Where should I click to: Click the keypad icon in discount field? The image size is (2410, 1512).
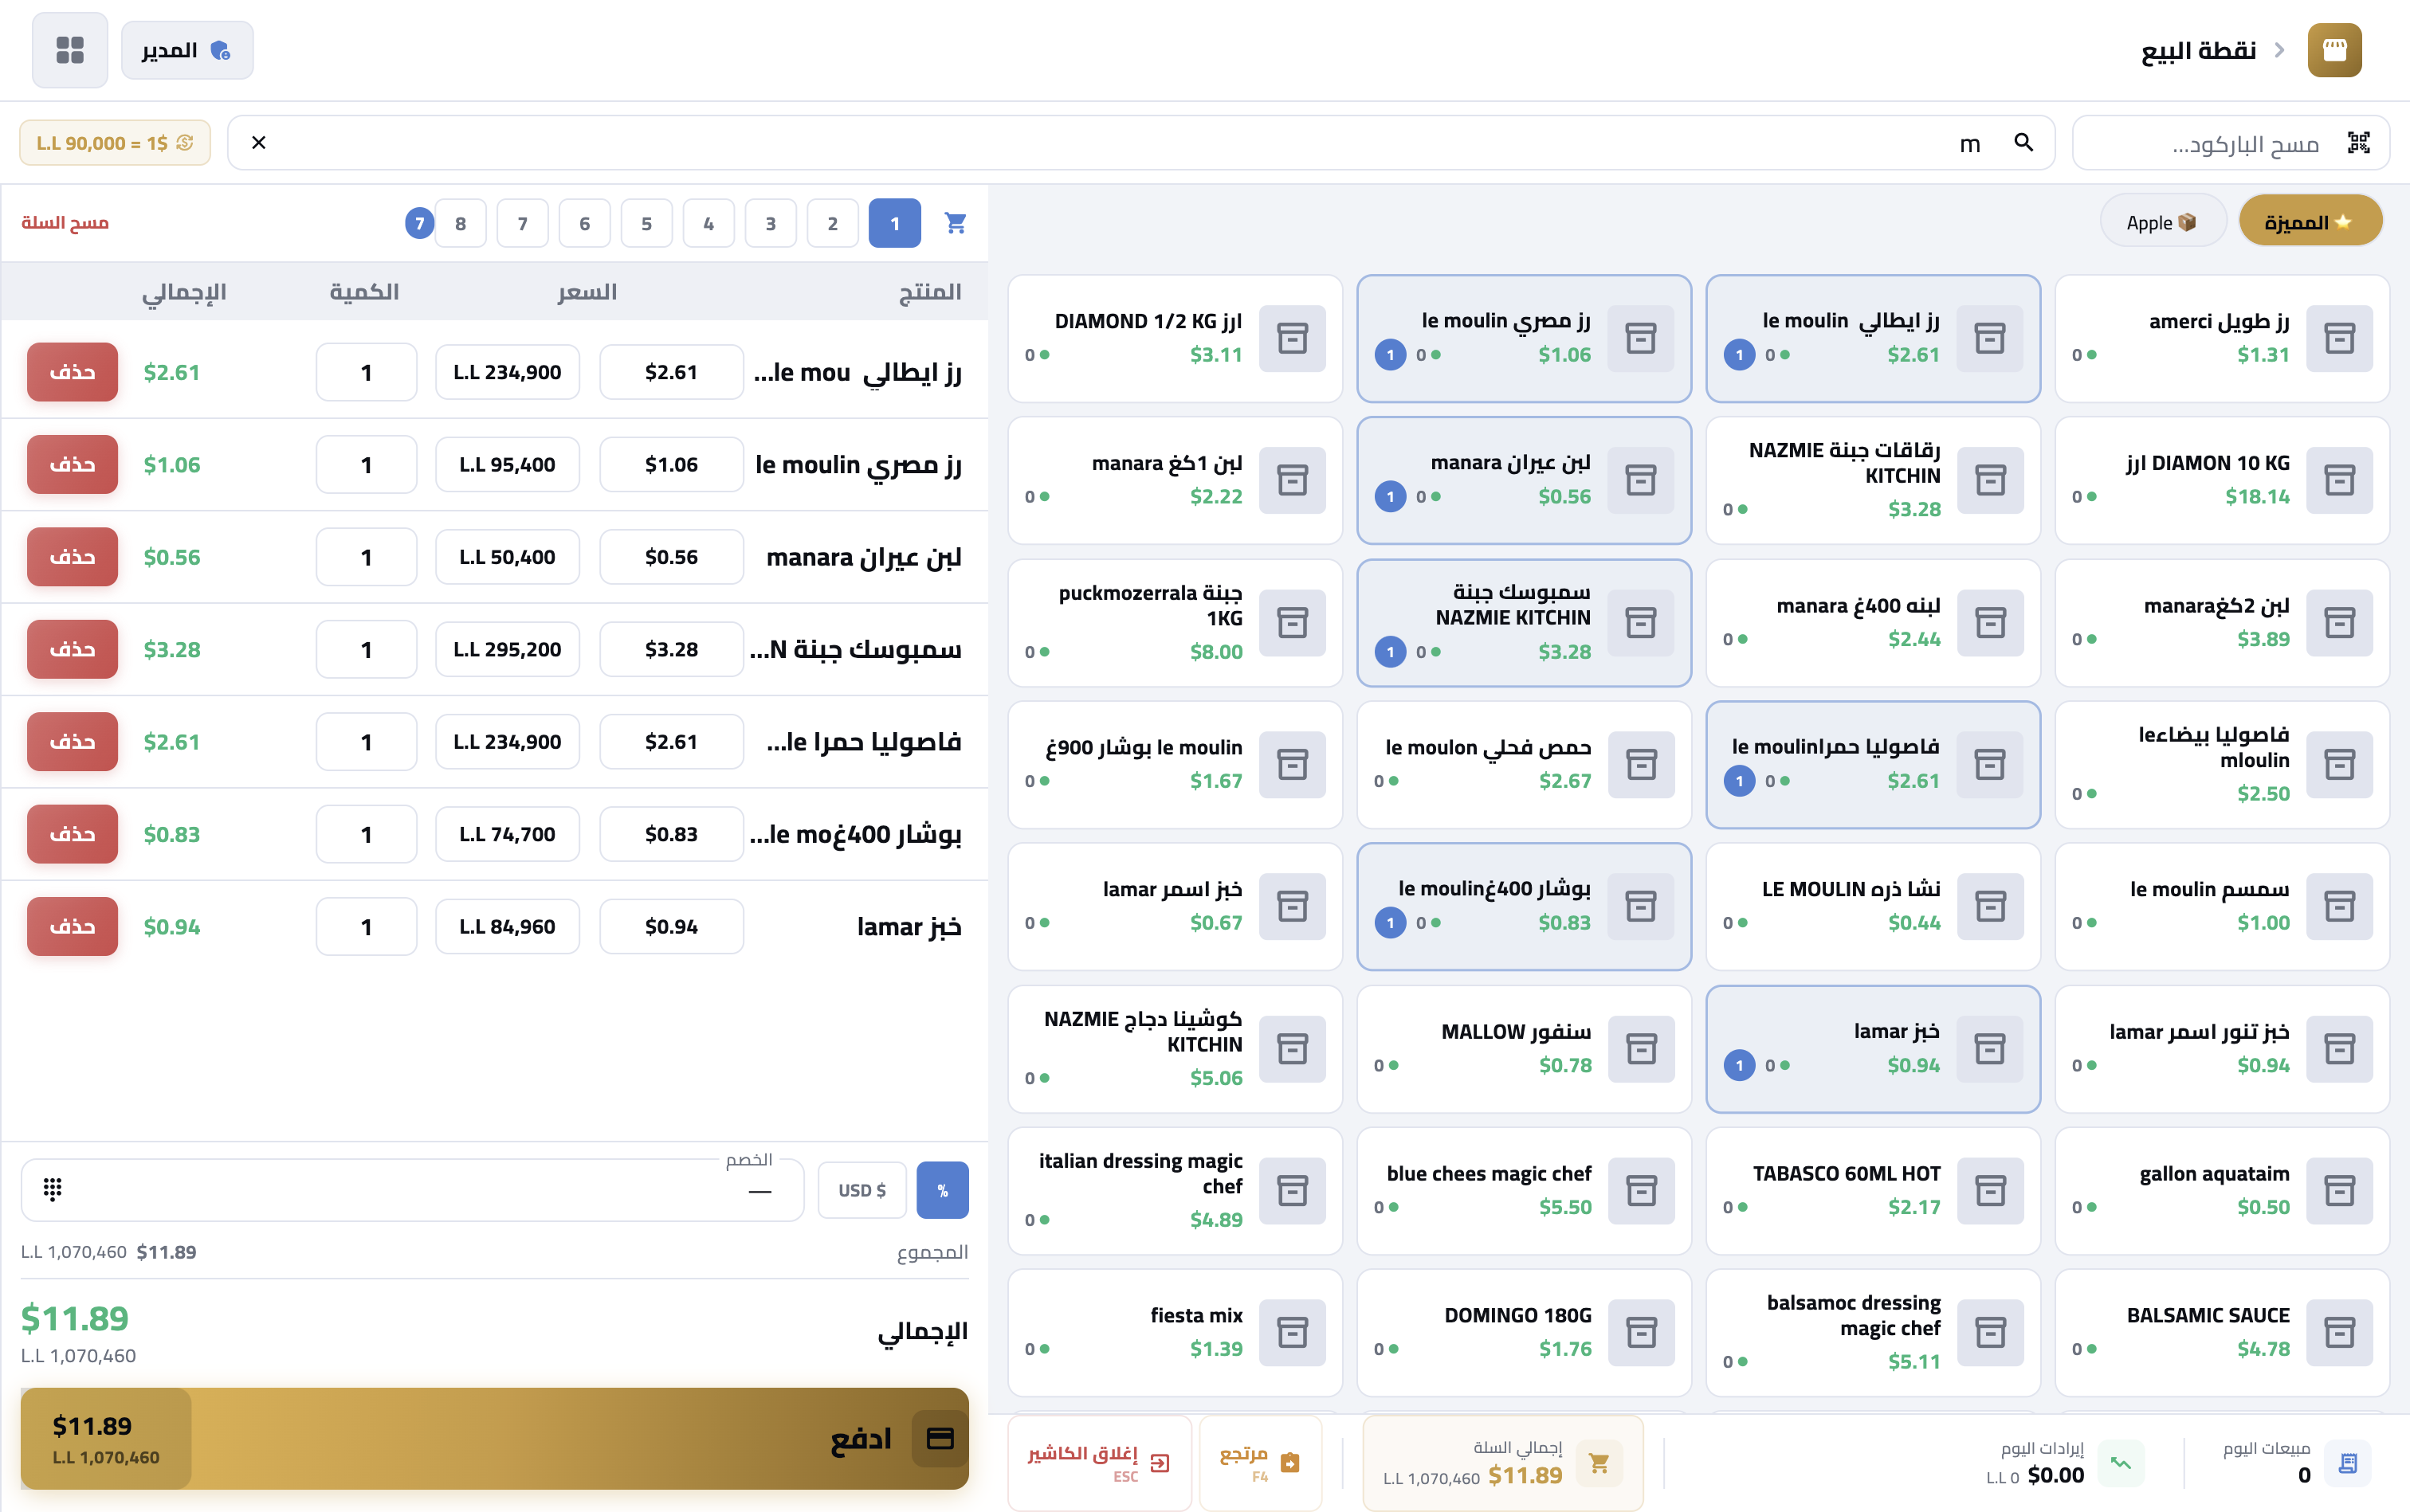tap(53, 1188)
